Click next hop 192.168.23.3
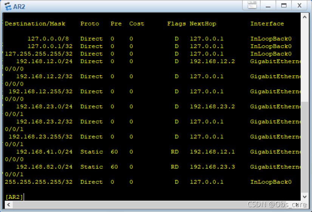 (x=207, y=167)
